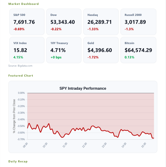Click the Gold price $4,396.60
The width and height of the screenshot is (166, 167).
[x=100, y=50]
